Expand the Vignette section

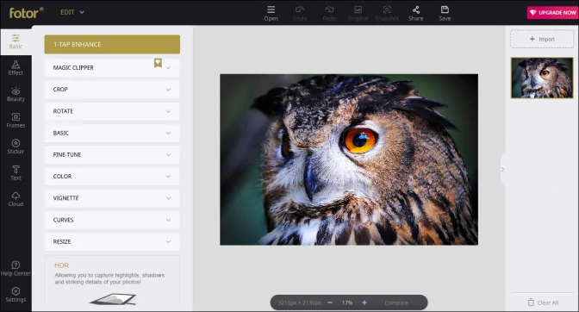112,198
